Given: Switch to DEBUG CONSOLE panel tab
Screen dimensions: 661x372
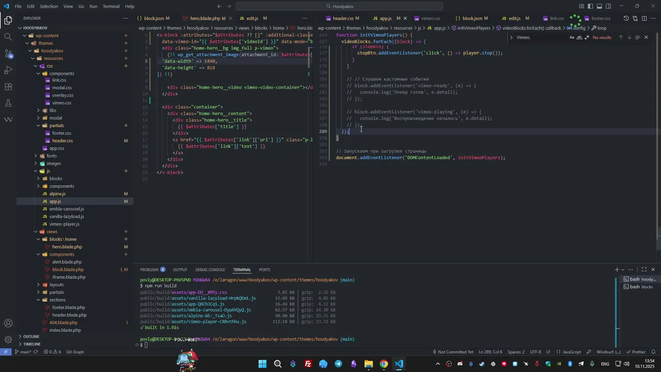Looking at the screenshot, I should [210, 270].
